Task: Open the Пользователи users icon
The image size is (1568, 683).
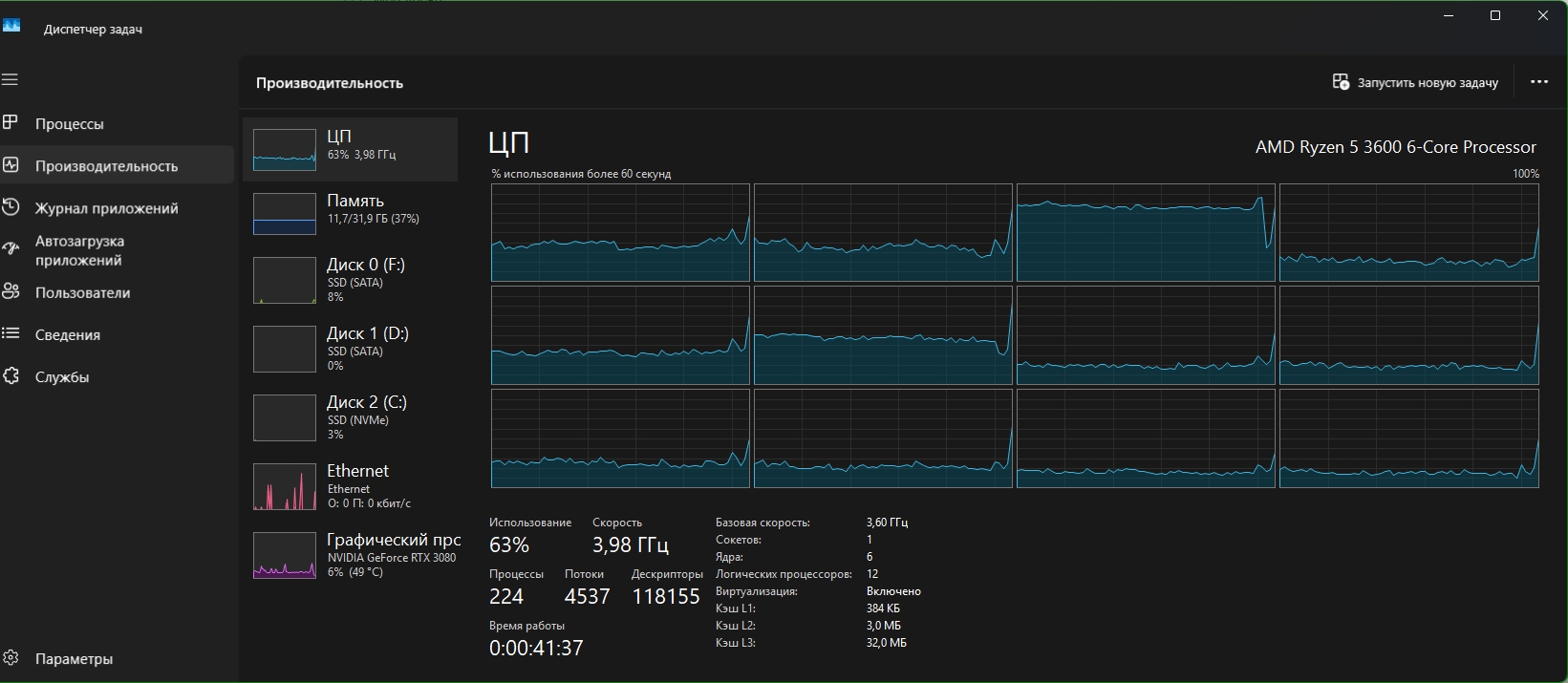Action: 11,292
